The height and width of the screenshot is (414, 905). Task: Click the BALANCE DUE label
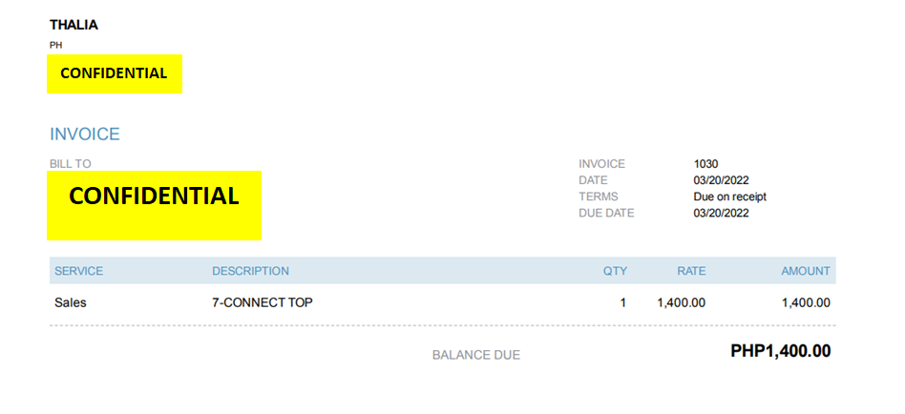[x=476, y=355]
